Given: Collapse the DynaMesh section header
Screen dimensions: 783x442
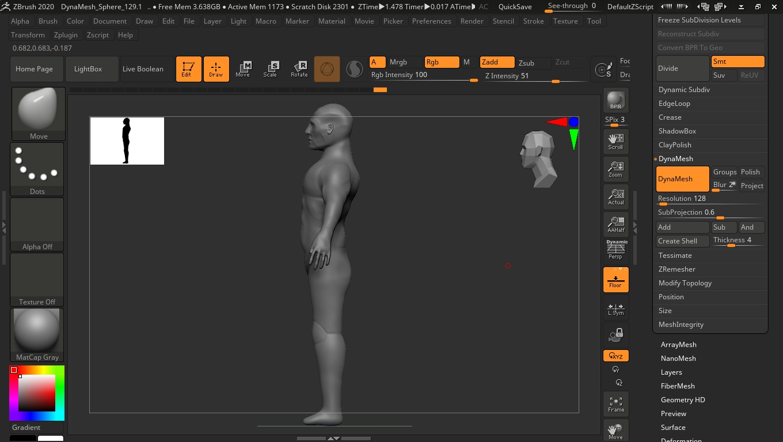Looking at the screenshot, I should tap(676, 159).
